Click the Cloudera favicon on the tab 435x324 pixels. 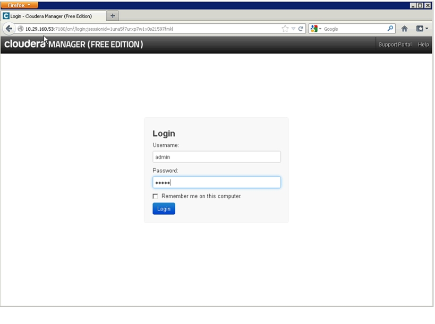(x=6, y=16)
